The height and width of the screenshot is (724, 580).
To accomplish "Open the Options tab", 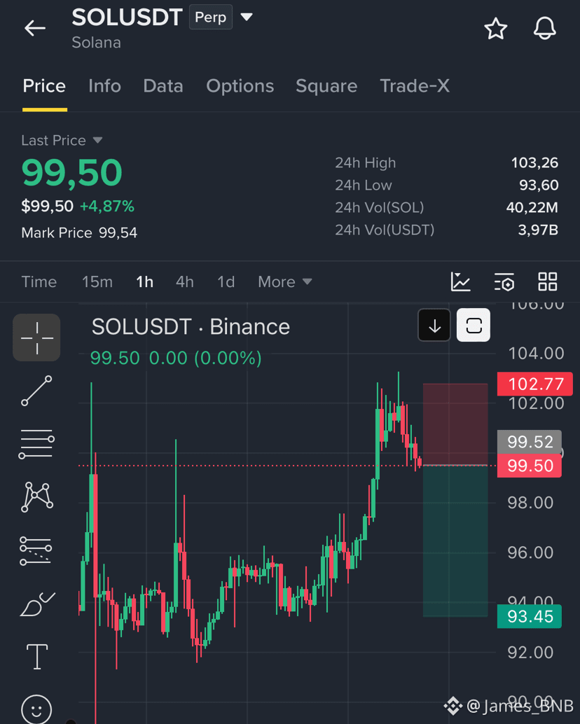I will point(240,86).
